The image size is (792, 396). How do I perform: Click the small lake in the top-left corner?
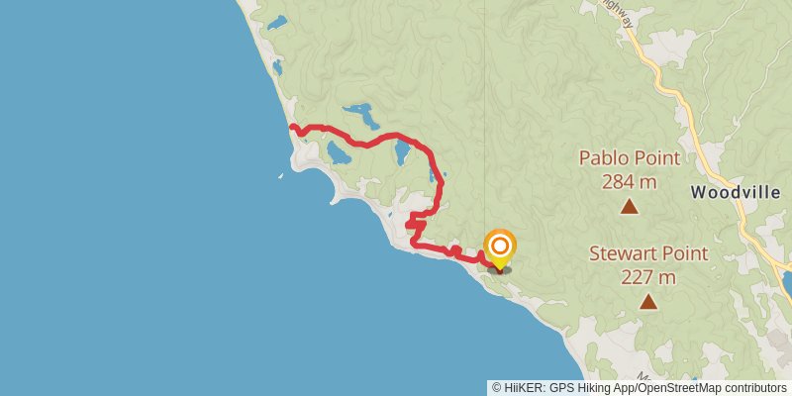[x=277, y=22]
